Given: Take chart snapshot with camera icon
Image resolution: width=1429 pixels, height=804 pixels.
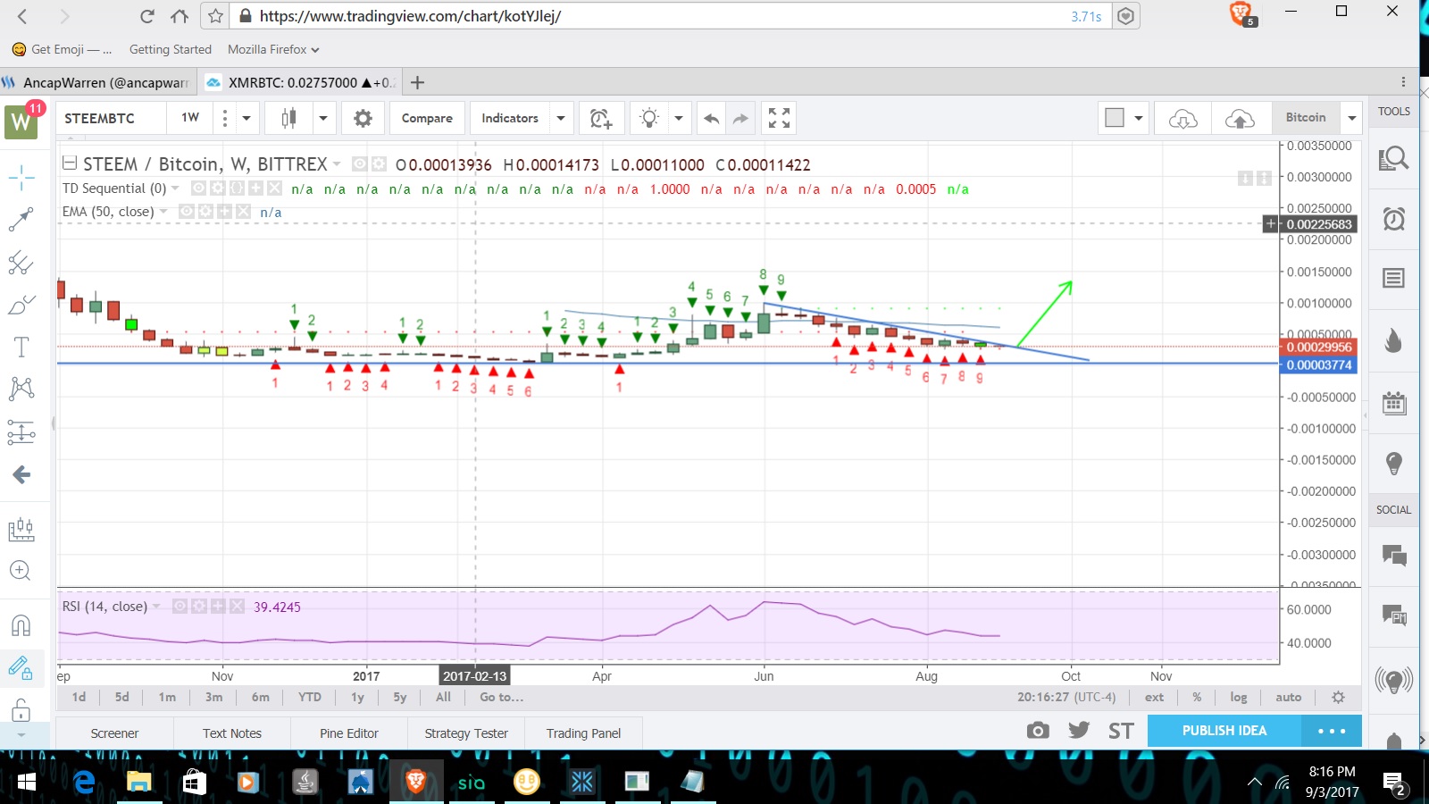Looking at the screenshot, I should [1037, 731].
